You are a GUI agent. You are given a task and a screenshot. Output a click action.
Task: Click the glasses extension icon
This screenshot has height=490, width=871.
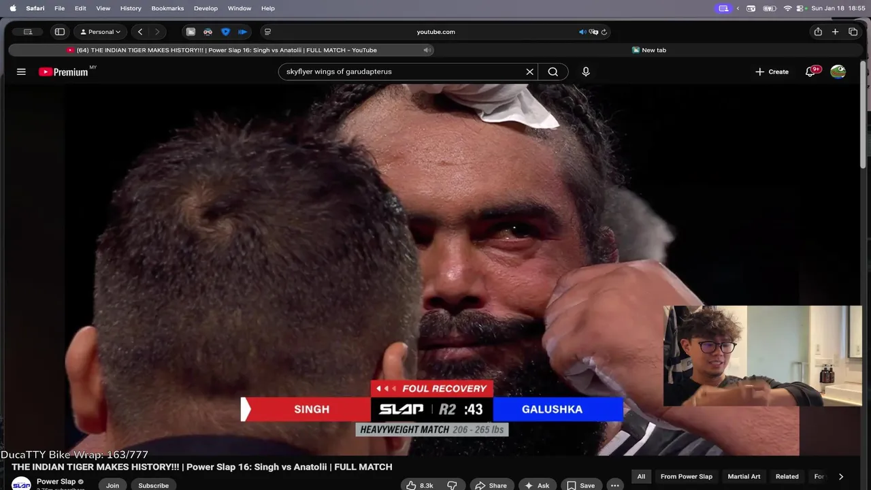[208, 32]
